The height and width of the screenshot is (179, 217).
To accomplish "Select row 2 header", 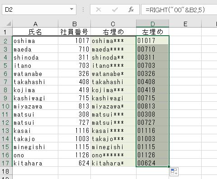I will (x=6, y=41).
